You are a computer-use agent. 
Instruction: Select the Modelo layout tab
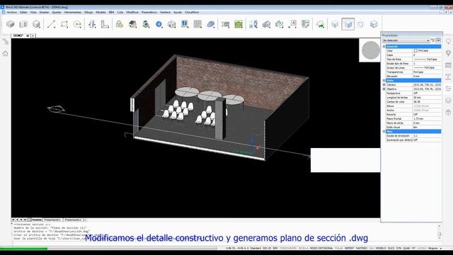tap(37, 220)
